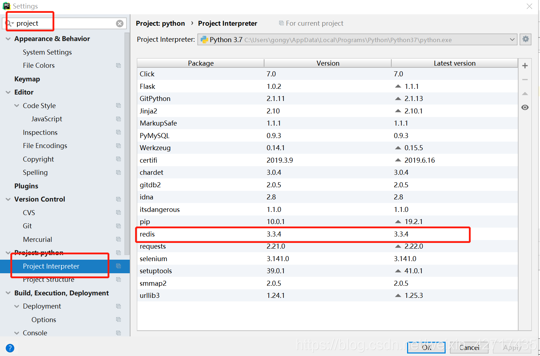The height and width of the screenshot is (356, 540).
Task: Toggle the show early releases eye icon
Action: (525, 107)
